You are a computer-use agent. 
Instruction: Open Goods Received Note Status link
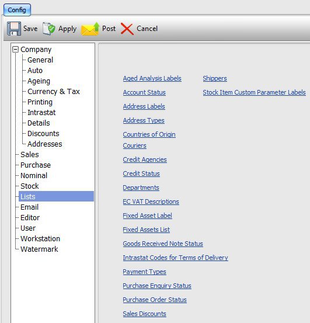pos(163,244)
